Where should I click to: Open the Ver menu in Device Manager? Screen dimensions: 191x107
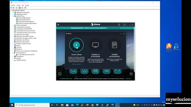[23, 5]
